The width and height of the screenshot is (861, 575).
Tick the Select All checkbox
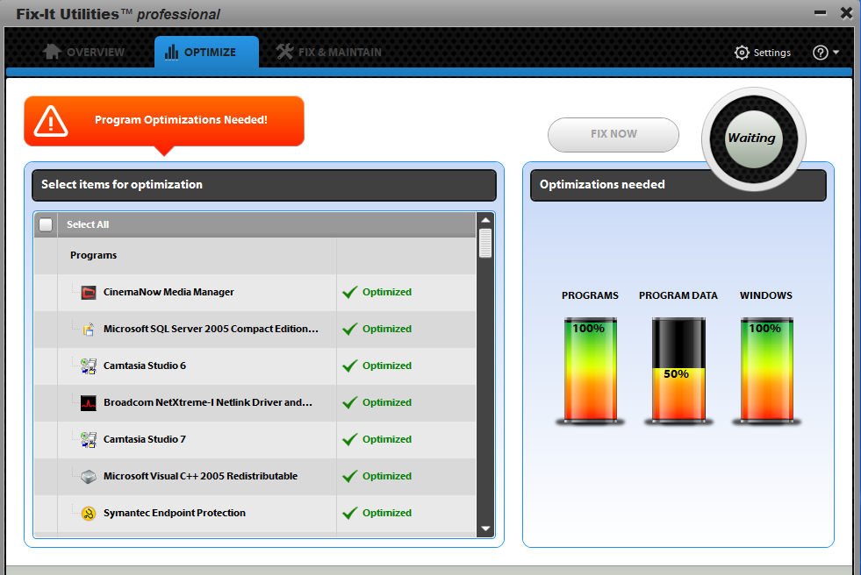pyautogui.click(x=47, y=224)
